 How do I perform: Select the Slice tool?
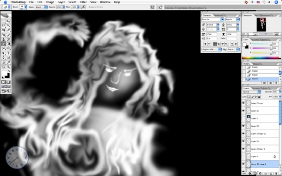click(x=8, y=30)
